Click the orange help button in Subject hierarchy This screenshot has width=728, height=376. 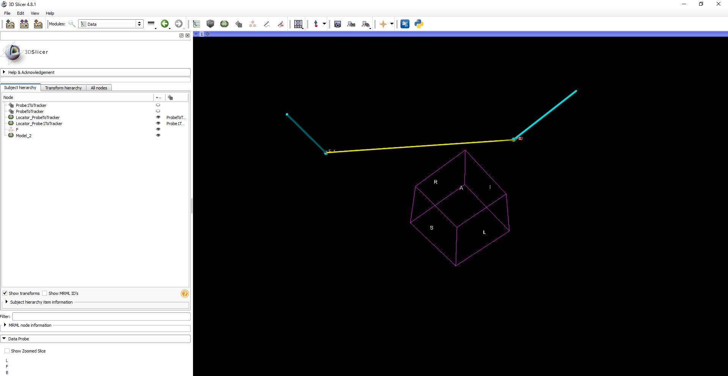[185, 293]
